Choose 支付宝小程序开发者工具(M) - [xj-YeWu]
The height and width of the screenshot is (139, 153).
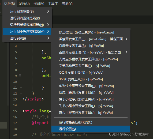[91, 59]
